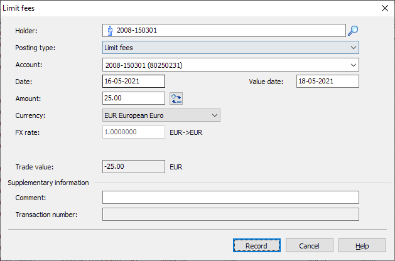Click the Record button
This screenshot has width=395, height=261.
pyautogui.click(x=256, y=246)
